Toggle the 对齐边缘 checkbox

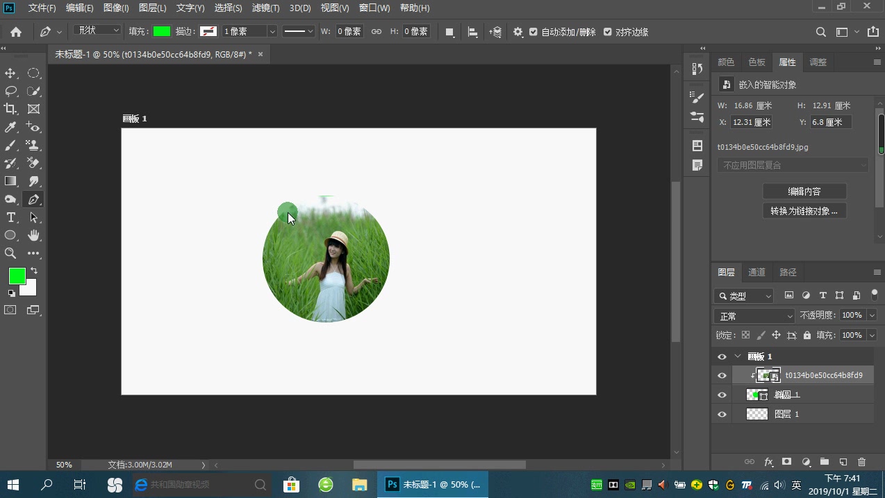tap(608, 32)
